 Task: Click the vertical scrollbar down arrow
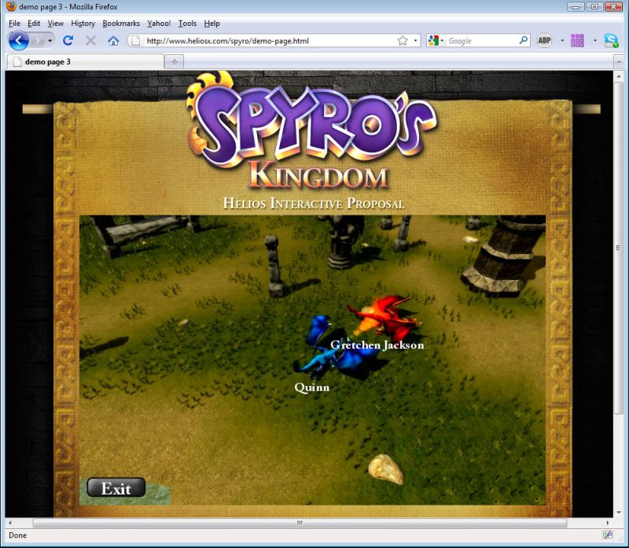click(x=619, y=513)
